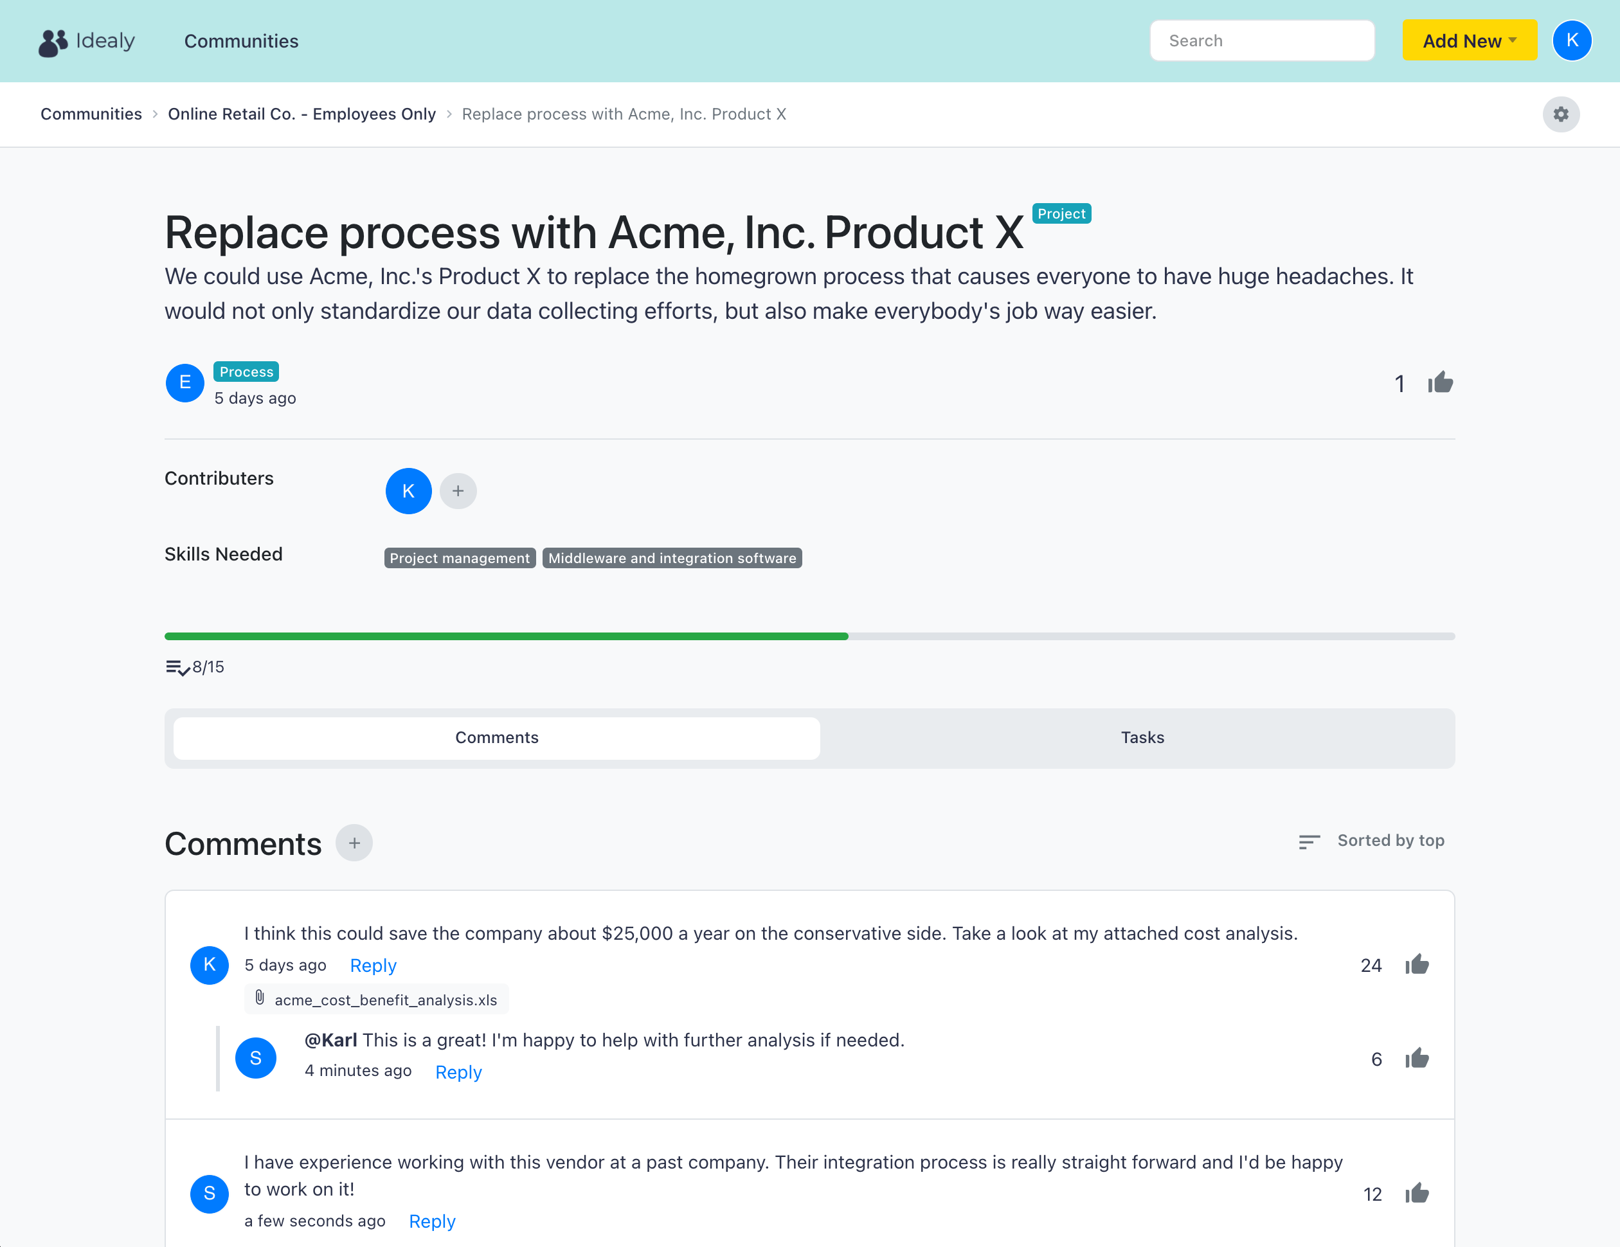Click avatar K on the cost analysis comment
Viewport: 1620px width, 1247px height.
coord(209,965)
